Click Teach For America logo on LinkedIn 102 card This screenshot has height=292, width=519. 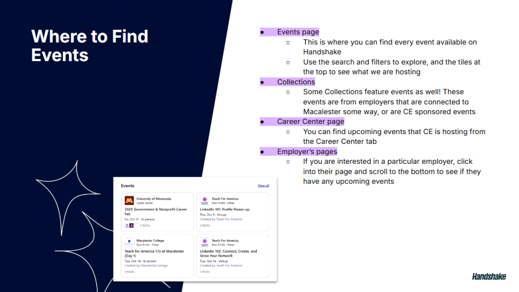click(x=204, y=242)
